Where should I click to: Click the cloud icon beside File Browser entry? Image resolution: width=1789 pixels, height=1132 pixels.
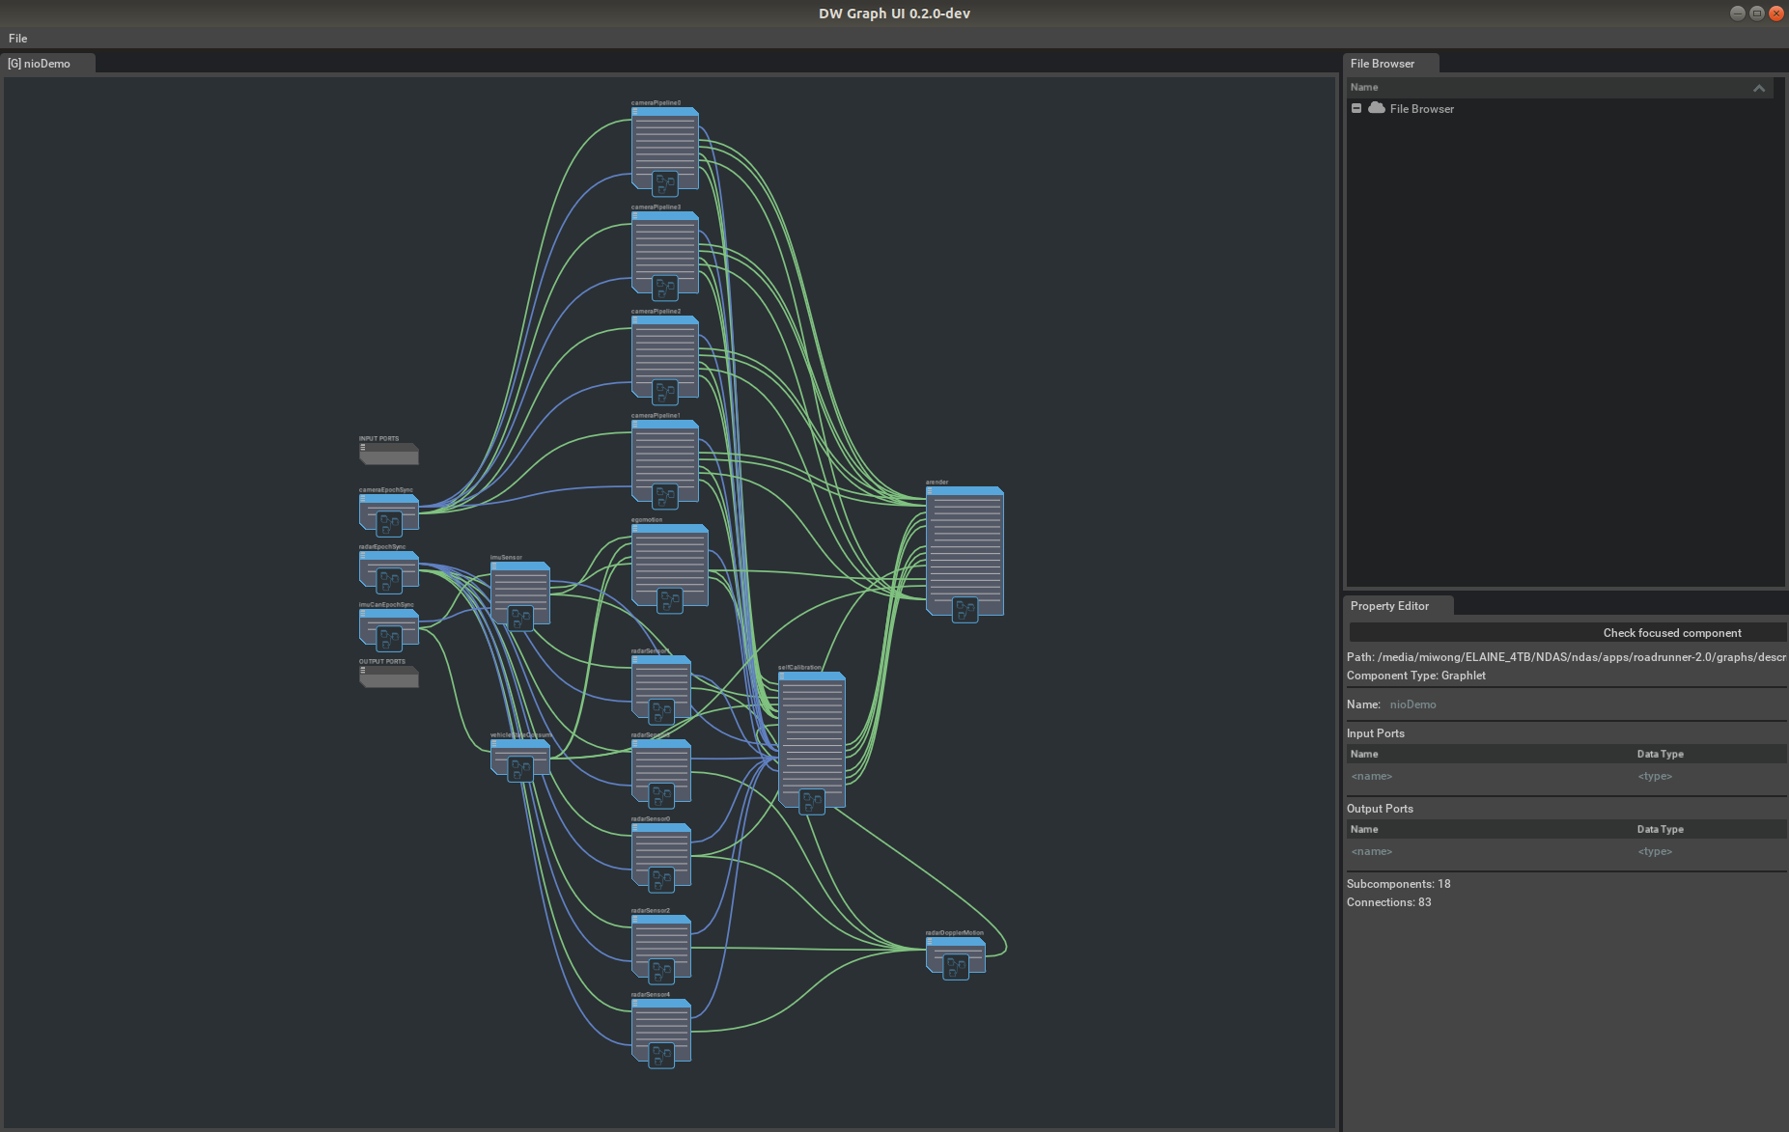1378,108
